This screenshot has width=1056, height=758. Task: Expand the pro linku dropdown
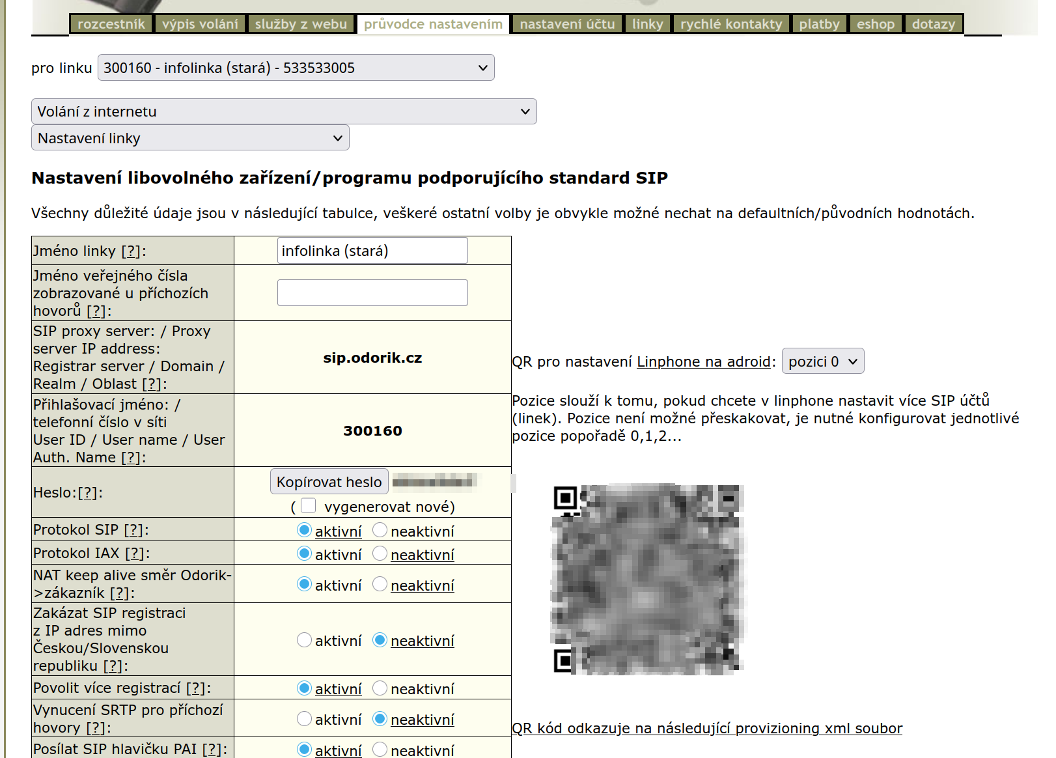(x=296, y=68)
